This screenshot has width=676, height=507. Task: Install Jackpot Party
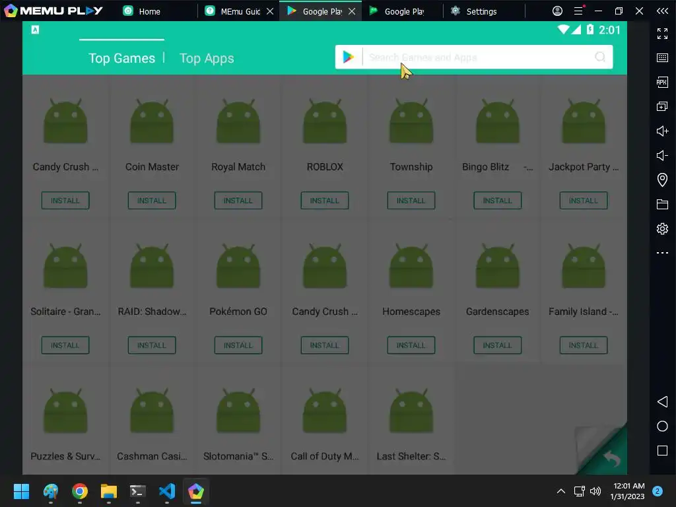[x=584, y=201]
